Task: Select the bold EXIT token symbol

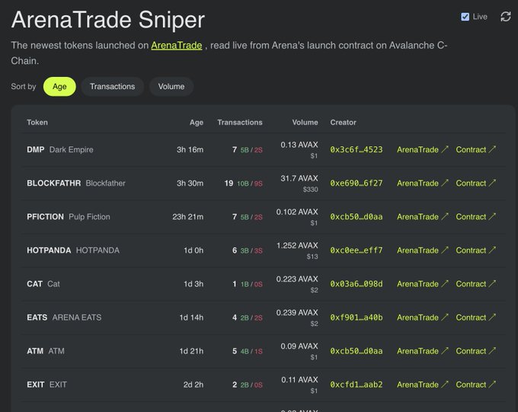Action: [x=36, y=385]
